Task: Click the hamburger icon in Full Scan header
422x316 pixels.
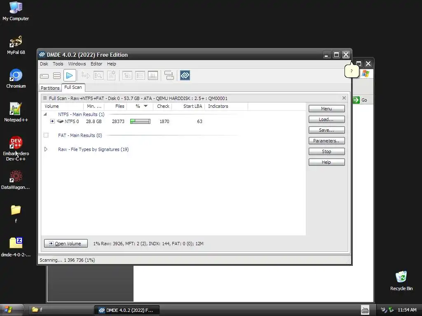Action: [45, 98]
